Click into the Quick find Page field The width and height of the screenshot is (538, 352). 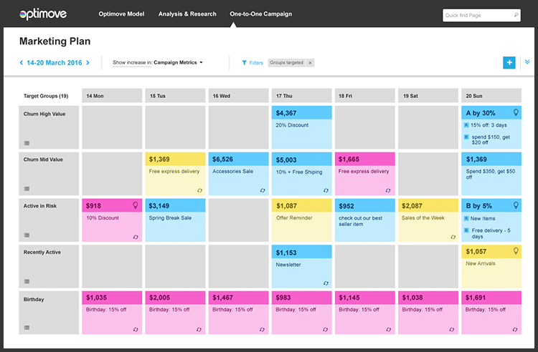478,16
